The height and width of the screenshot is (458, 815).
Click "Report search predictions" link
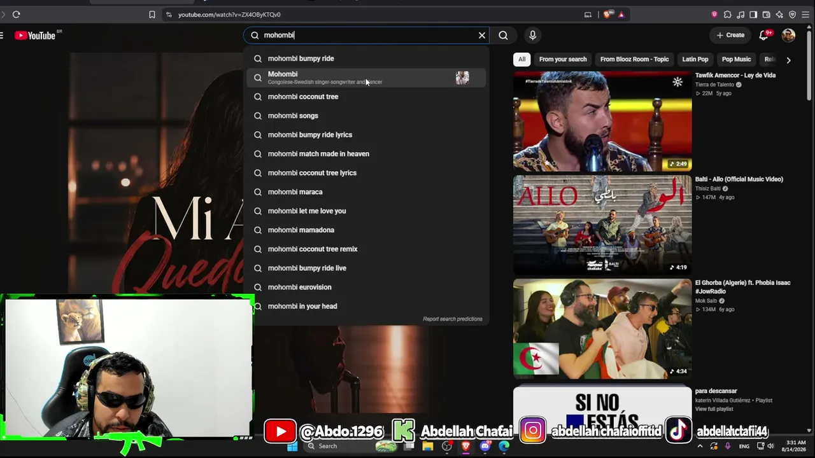coord(453,319)
